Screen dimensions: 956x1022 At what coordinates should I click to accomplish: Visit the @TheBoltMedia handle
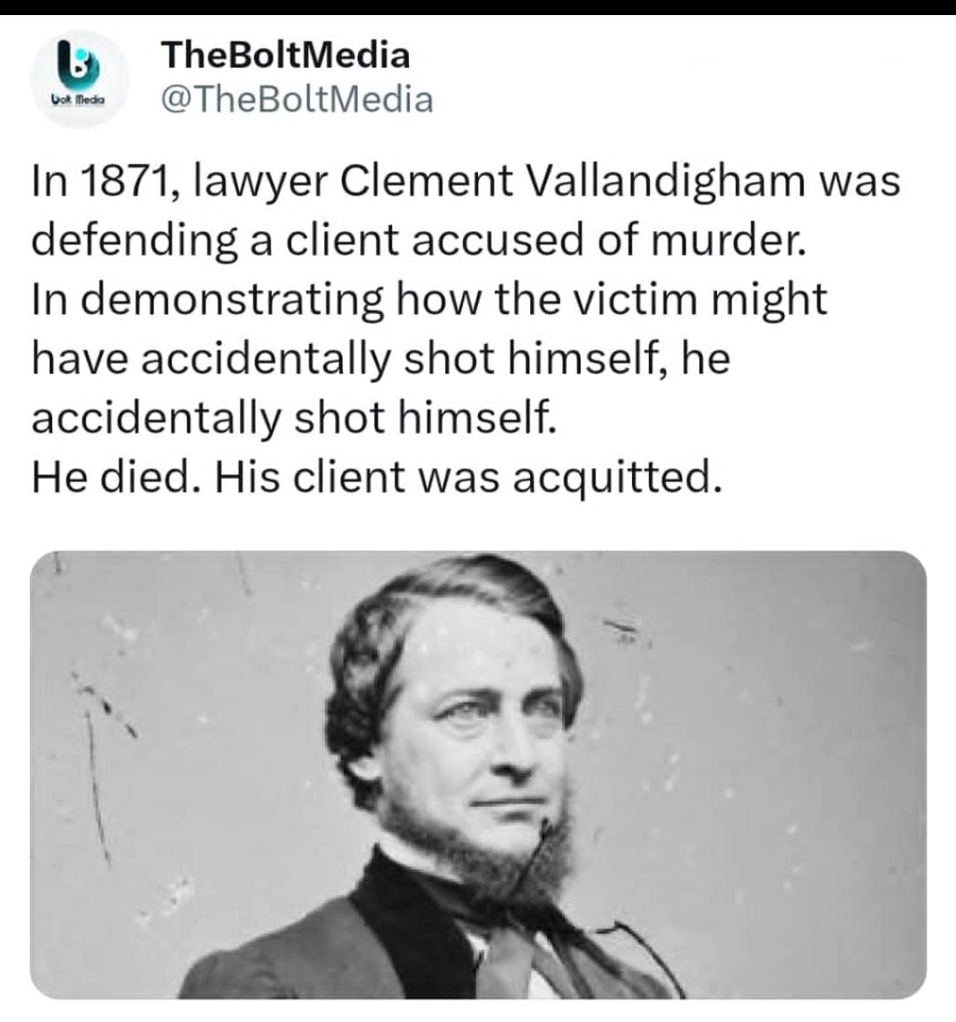(297, 100)
